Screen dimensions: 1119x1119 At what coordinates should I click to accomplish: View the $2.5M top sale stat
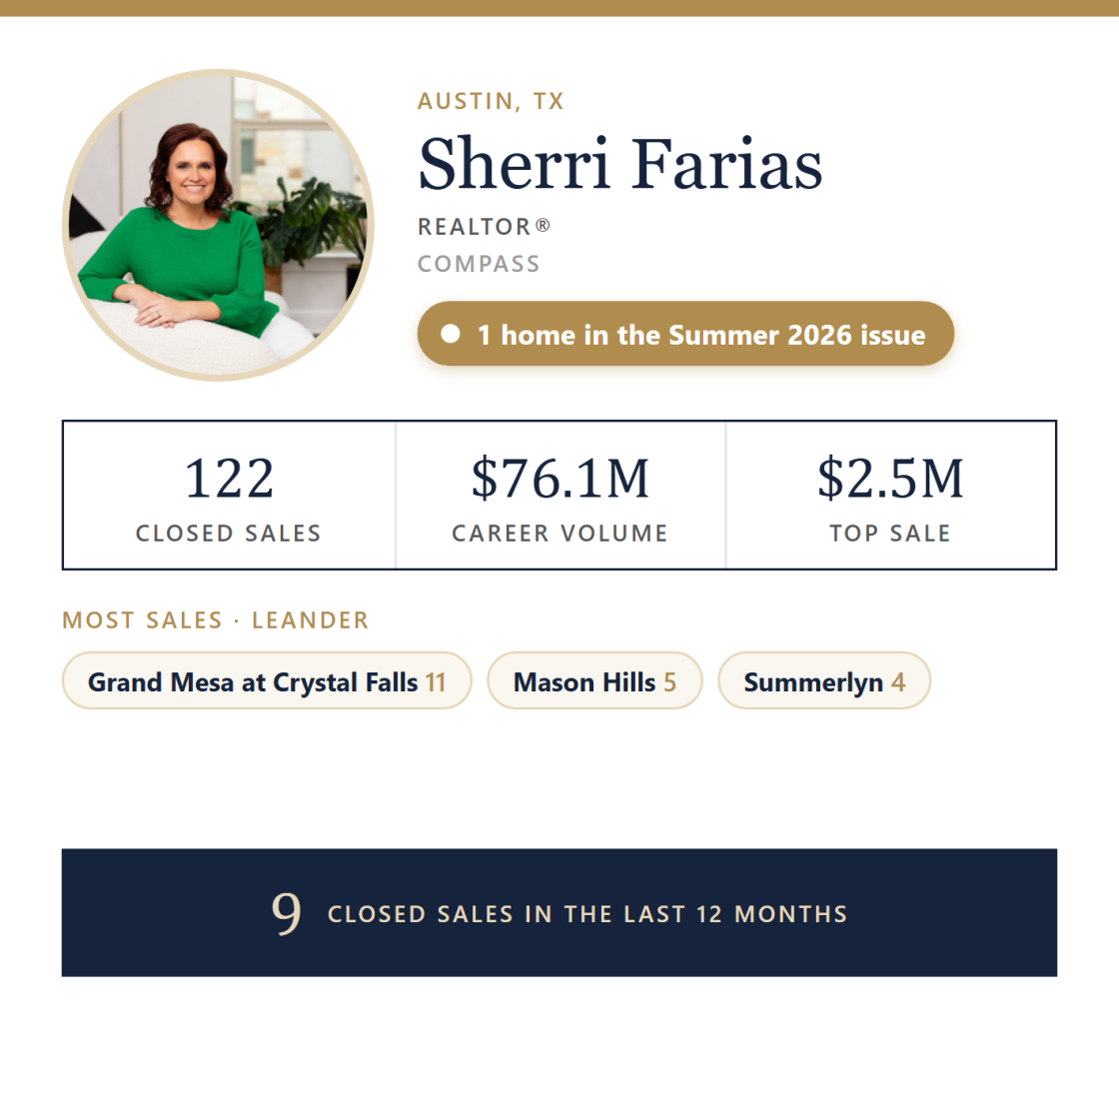click(890, 496)
